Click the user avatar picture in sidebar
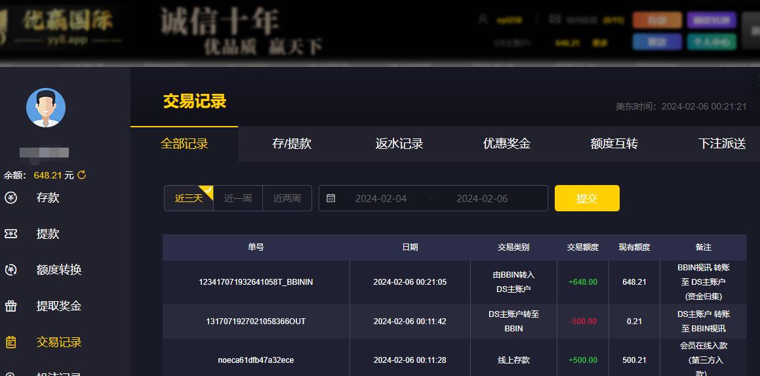 click(45, 108)
